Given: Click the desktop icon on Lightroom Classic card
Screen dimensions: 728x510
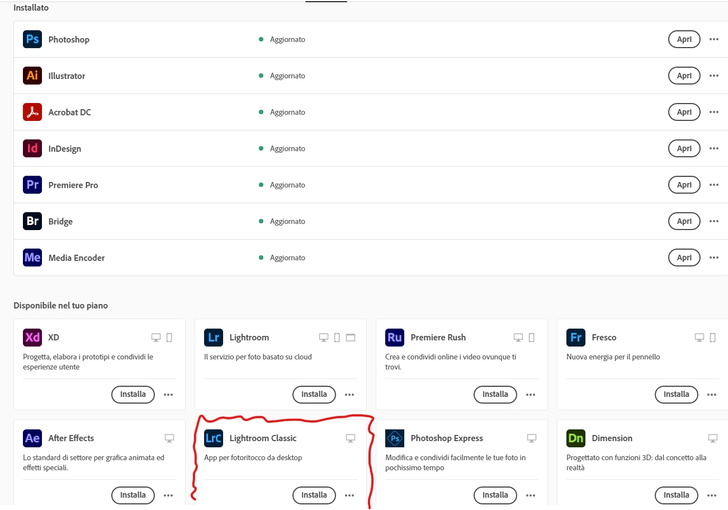Looking at the screenshot, I should click(351, 438).
